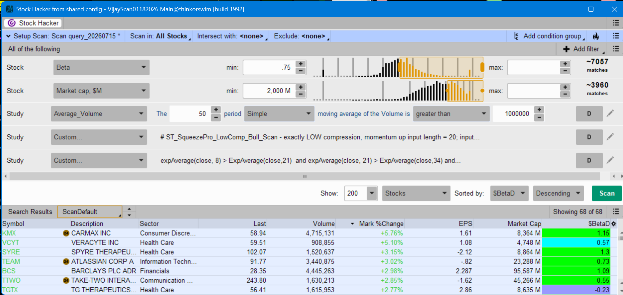Edit the Average_Volume study with pencil icon
The image size is (623, 295).
tap(610, 113)
